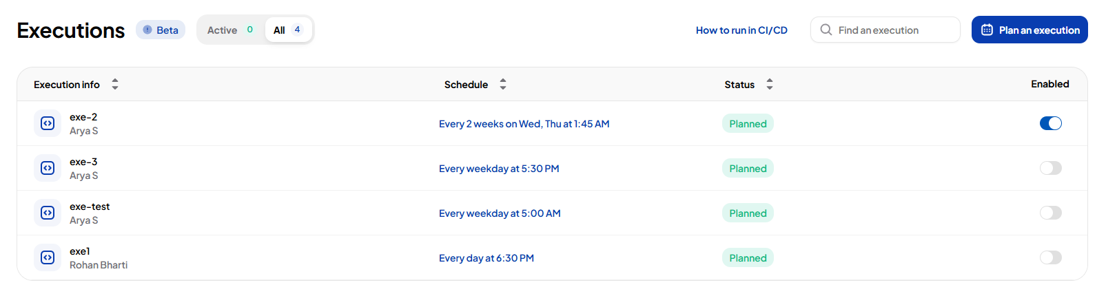Switch to the Active tab

point(230,30)
